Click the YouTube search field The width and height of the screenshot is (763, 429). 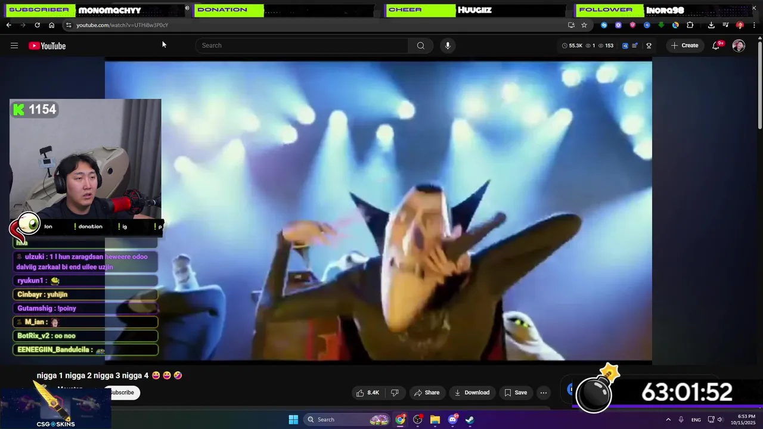pyautogui.click(x=302, y=45)
